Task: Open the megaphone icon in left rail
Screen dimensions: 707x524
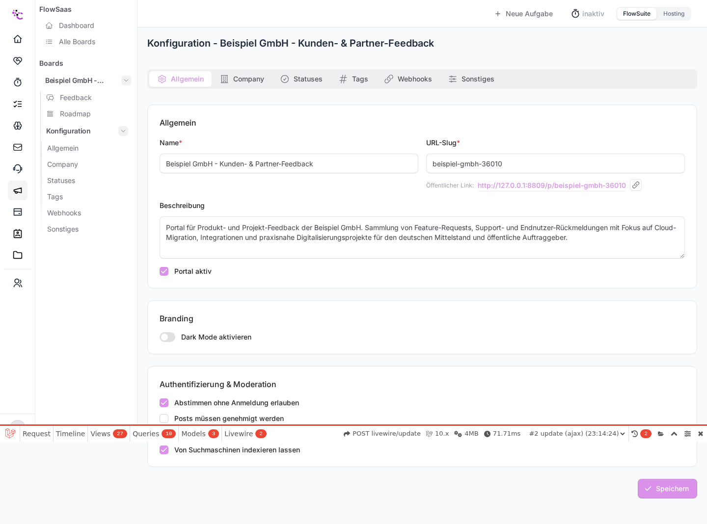Action: pos(18,190)
